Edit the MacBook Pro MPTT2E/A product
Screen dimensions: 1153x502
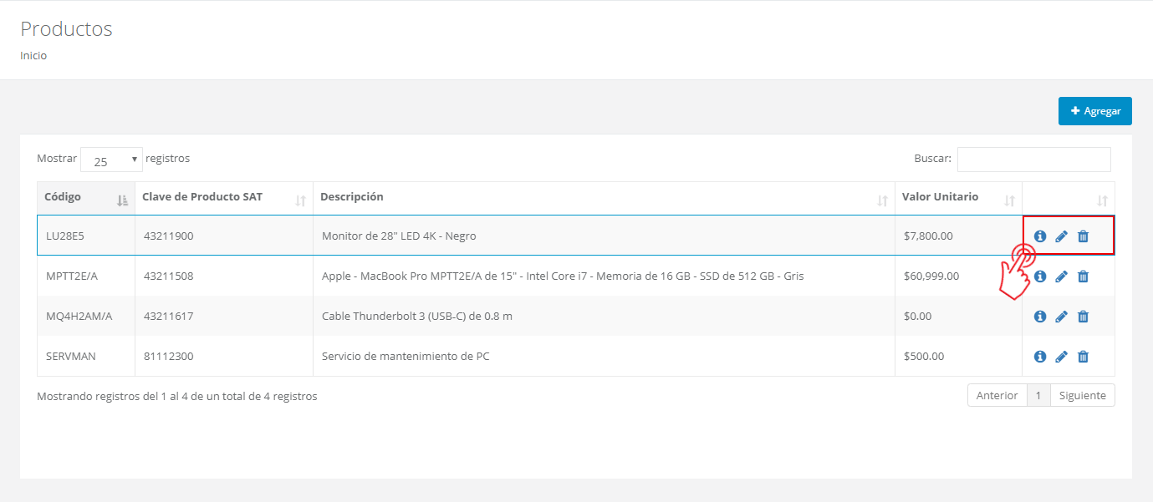pos(1061,276)
